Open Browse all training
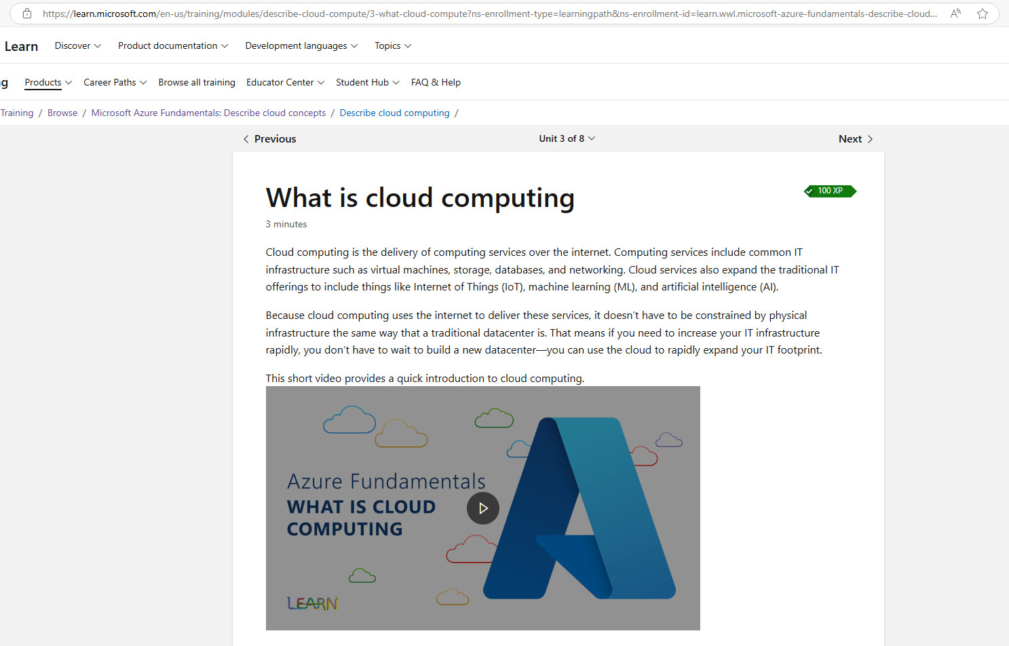 (197, 82)
